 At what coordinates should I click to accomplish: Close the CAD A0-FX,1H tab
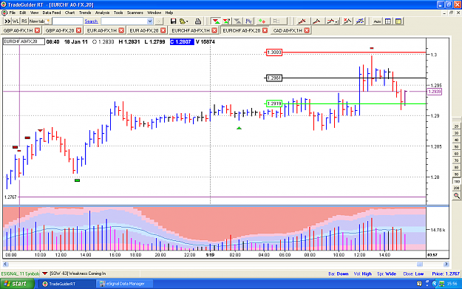tap(307, 30)
